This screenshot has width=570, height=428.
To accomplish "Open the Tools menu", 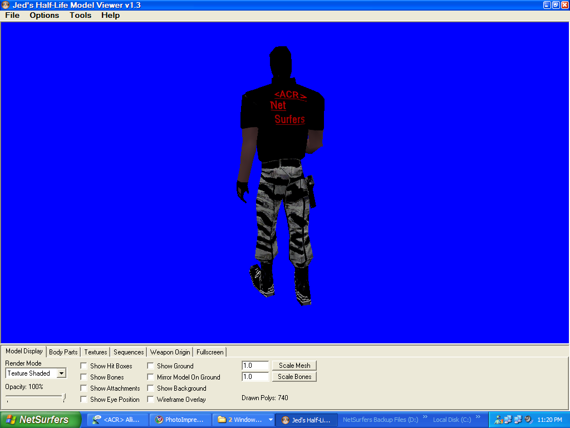I will click(x=80, y=15).
